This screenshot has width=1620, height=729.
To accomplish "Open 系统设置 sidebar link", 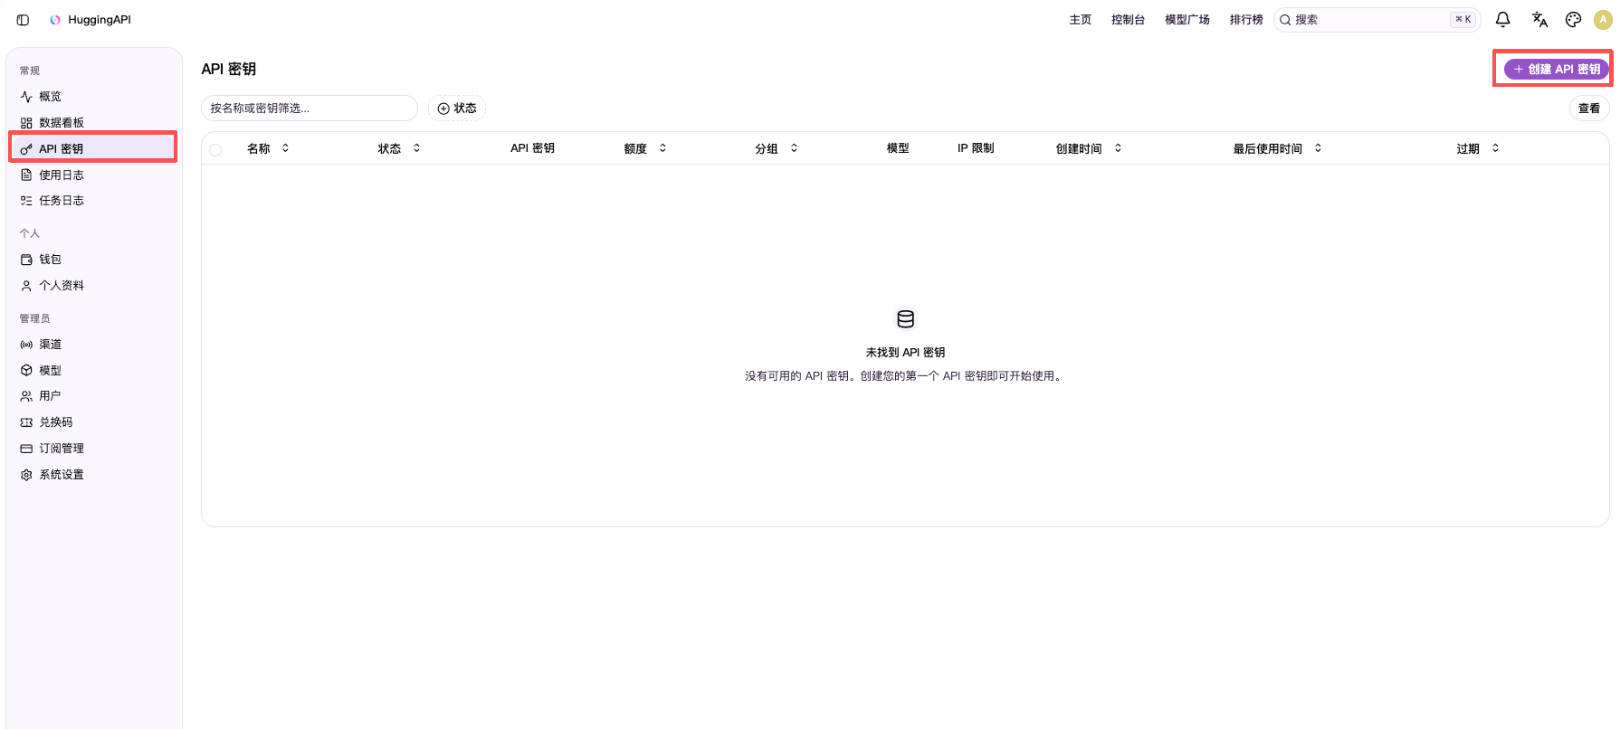I will [94, 475].
